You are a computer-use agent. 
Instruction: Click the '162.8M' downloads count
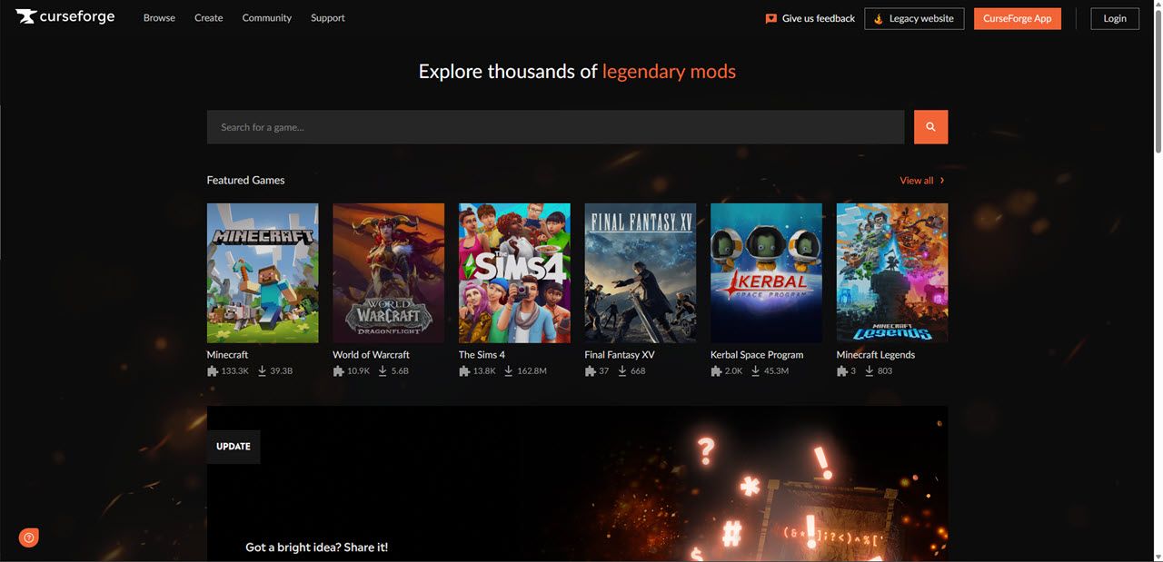pos(532,371)
